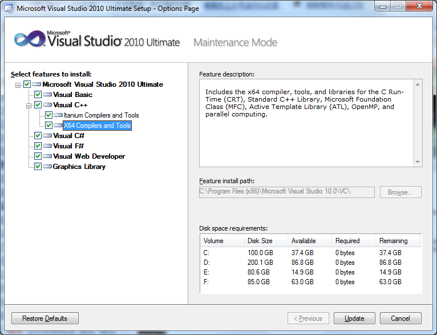Select the Visual Web Developer label

coord(89,156)
